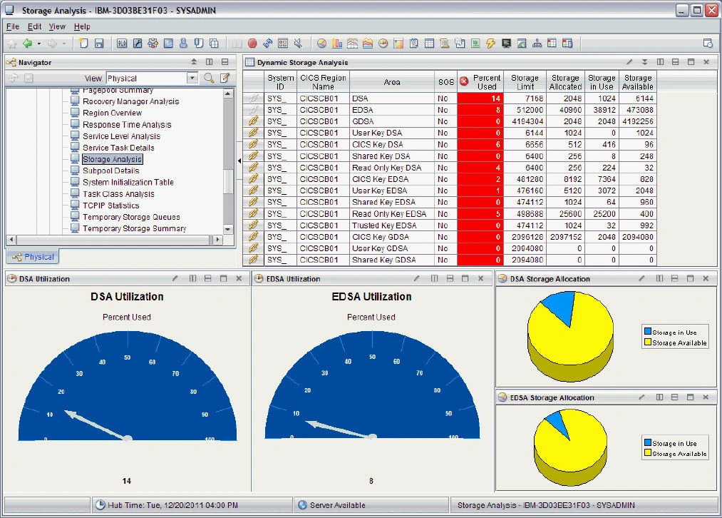Image resolution: width=722 pixels, height=518 pixels.
Task: Click the Percent Used column header
Action: pyautogui.click(x=487, y=82)
